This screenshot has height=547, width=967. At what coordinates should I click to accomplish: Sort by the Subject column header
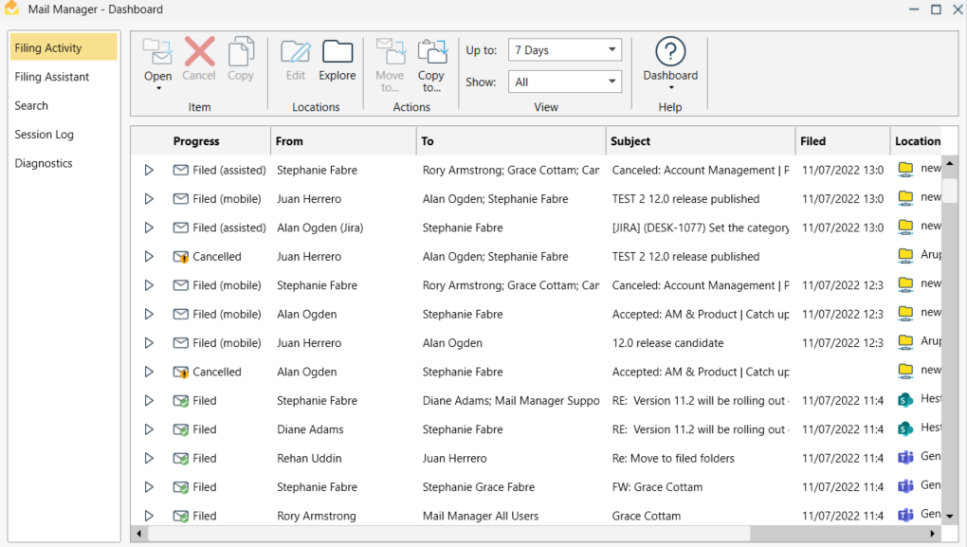(x=630, y=141)
